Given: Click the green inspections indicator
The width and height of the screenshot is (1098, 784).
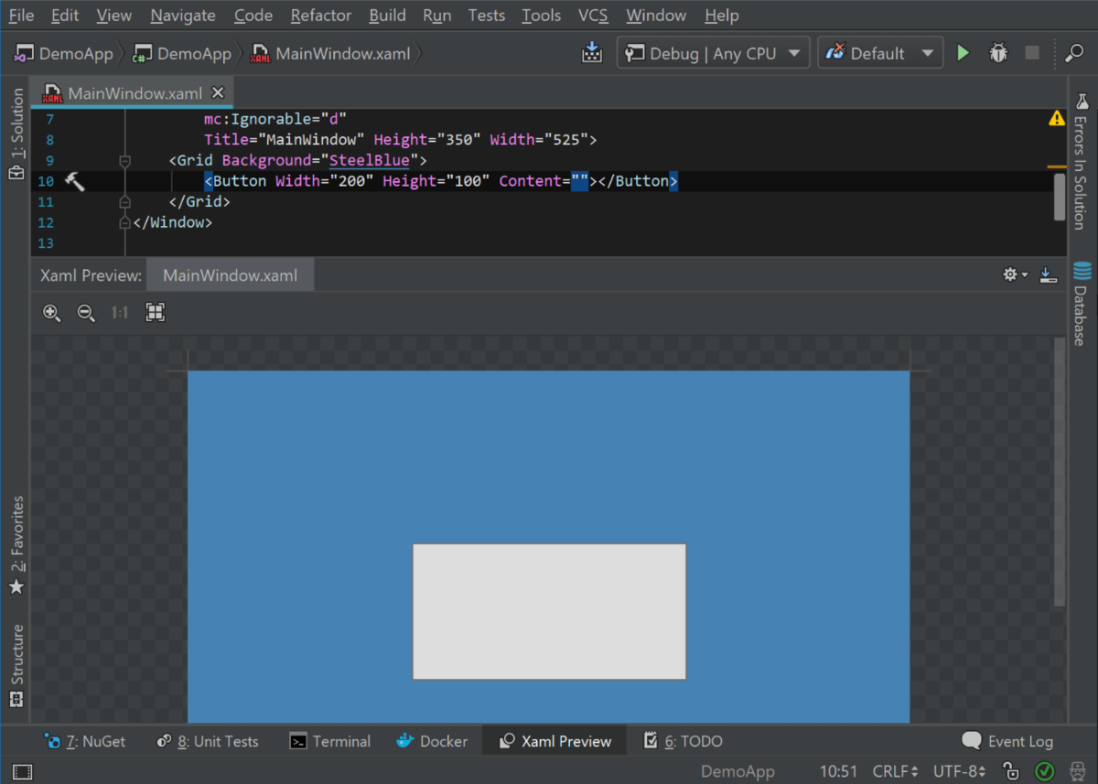Looking at the screenshot, I should pyautogui.click(x=1046, y=771).
